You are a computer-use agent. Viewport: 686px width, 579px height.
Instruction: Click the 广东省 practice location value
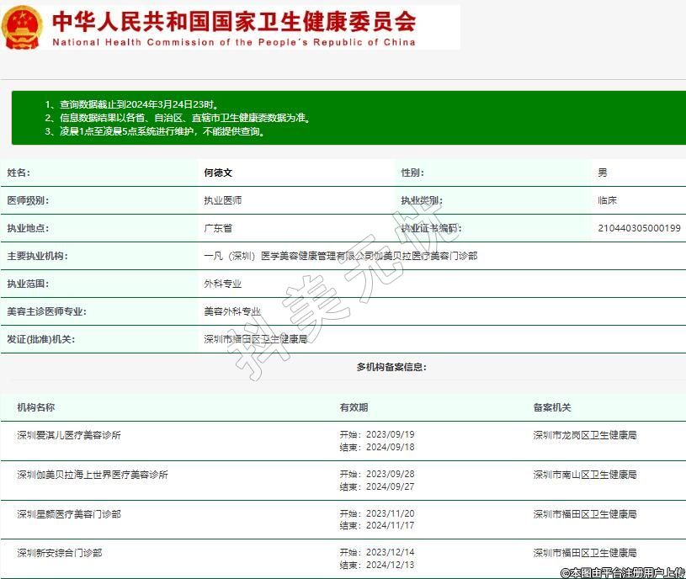click(218, 228)
